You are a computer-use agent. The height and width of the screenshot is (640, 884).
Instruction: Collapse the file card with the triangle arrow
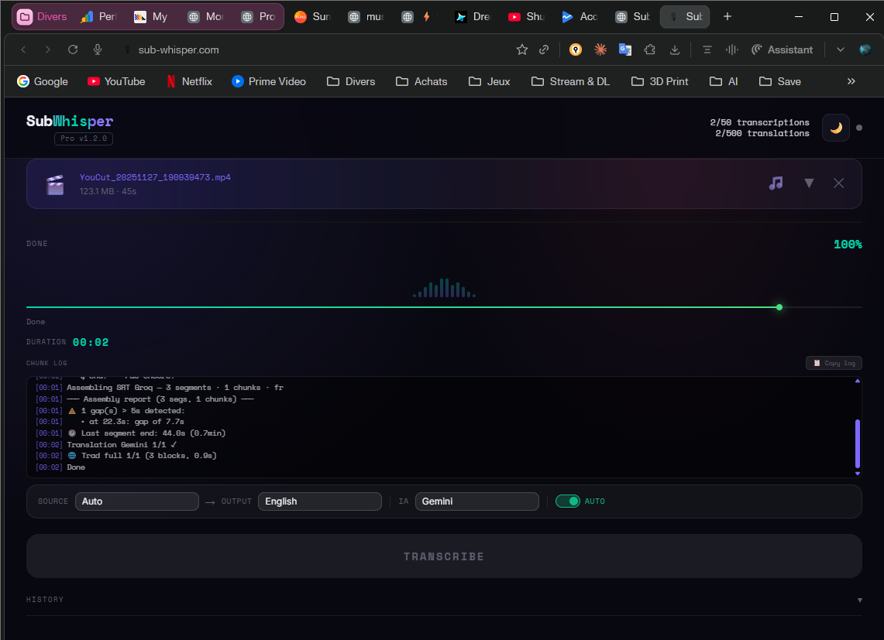point(809,183)
